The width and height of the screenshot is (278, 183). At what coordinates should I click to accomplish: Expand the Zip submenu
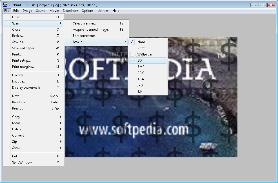coord(34,142)
